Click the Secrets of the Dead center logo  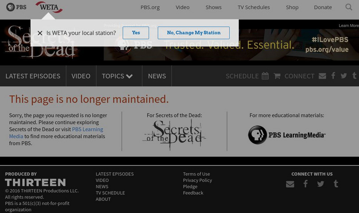[x=174, y=135]
